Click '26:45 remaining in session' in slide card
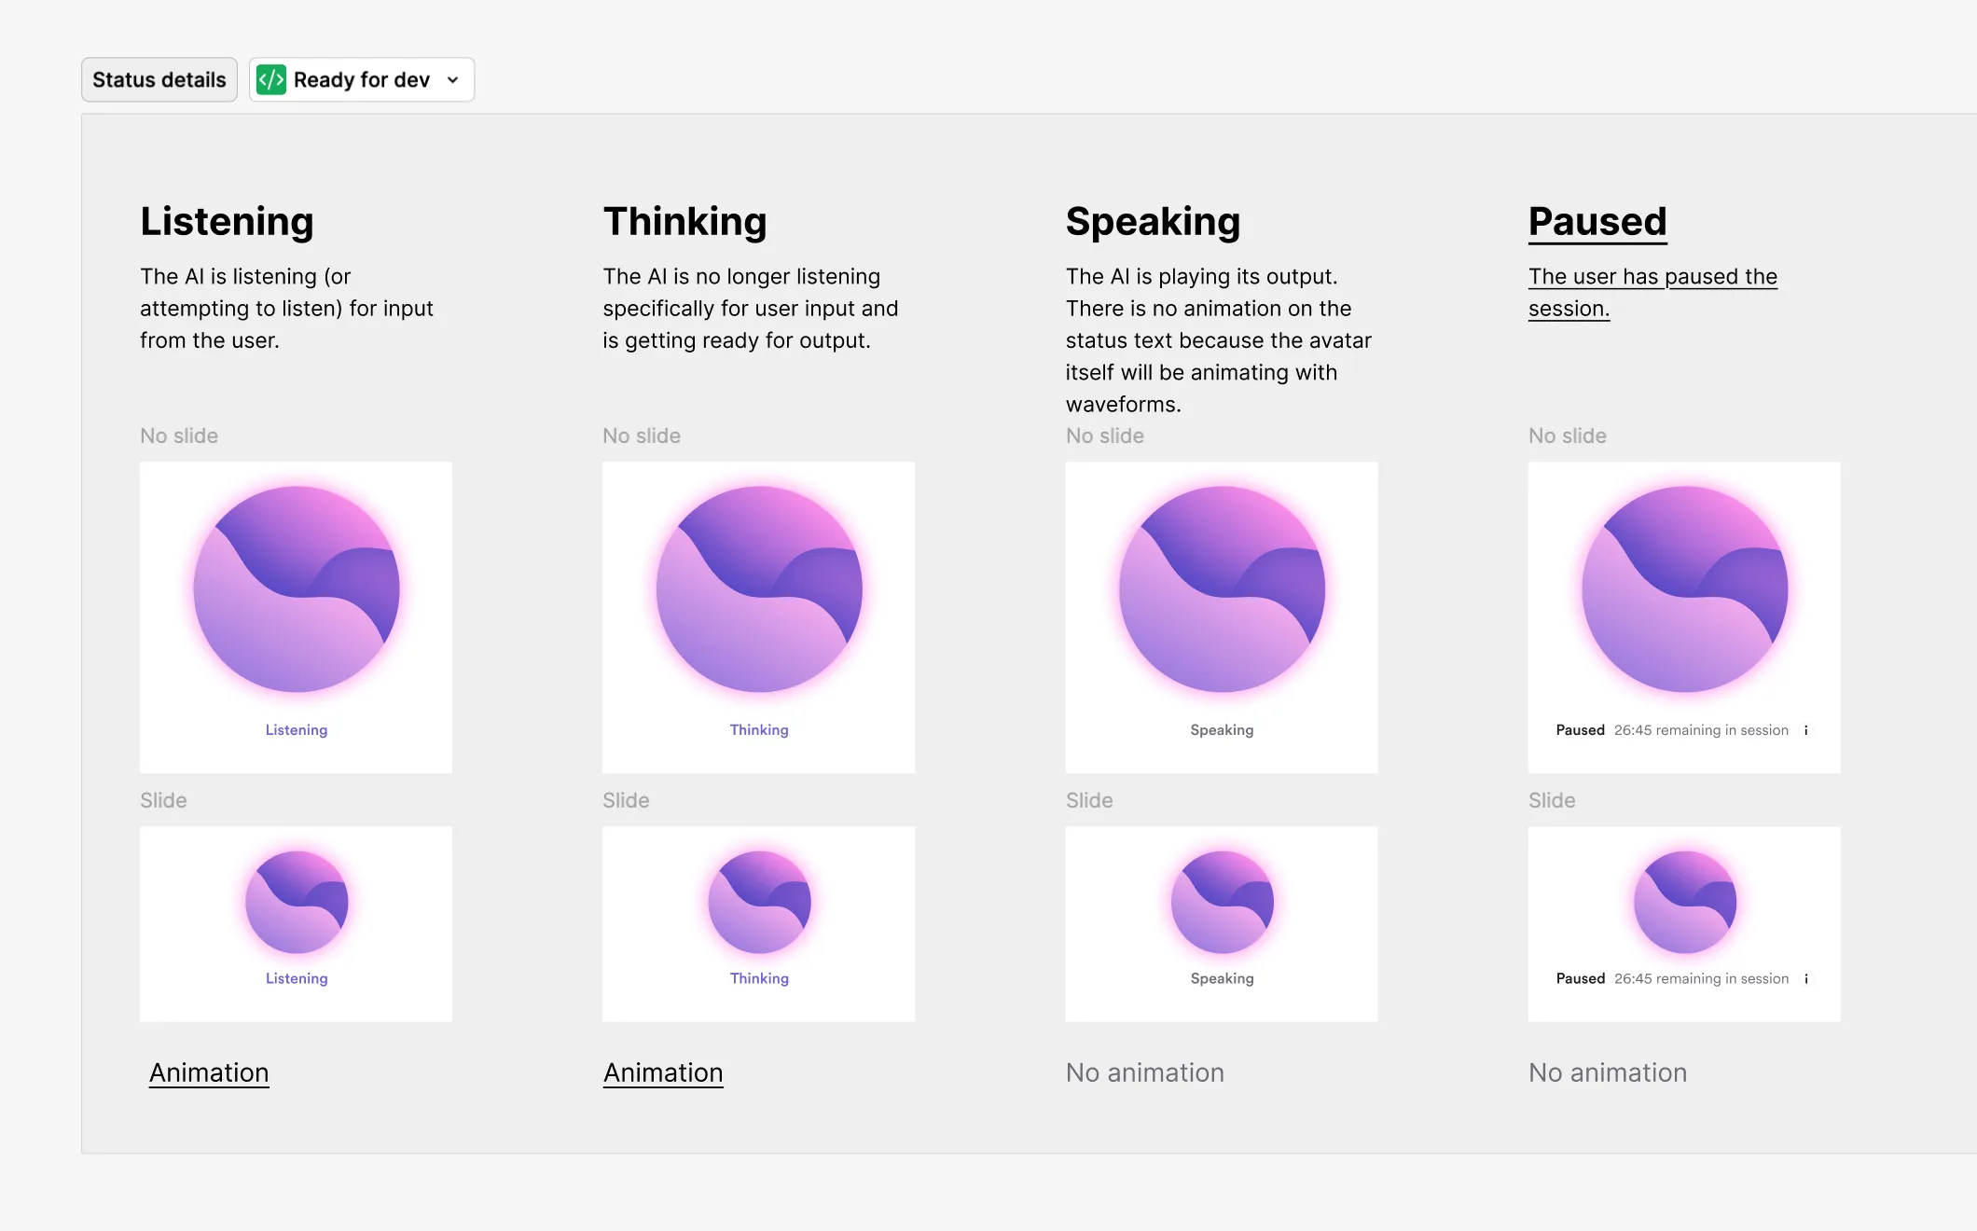Image resolution: width=1977 pixels, height=1231 pixels. click(x=1702, y=978)
